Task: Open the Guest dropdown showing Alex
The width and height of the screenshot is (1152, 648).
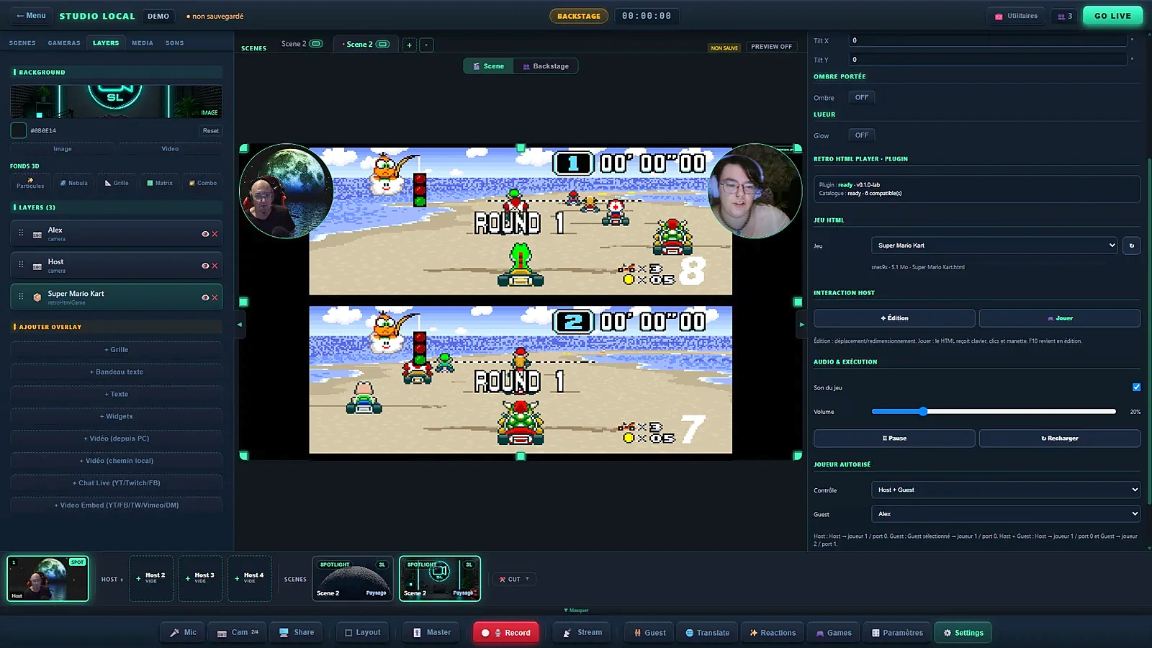Action: coord(1006,514)
